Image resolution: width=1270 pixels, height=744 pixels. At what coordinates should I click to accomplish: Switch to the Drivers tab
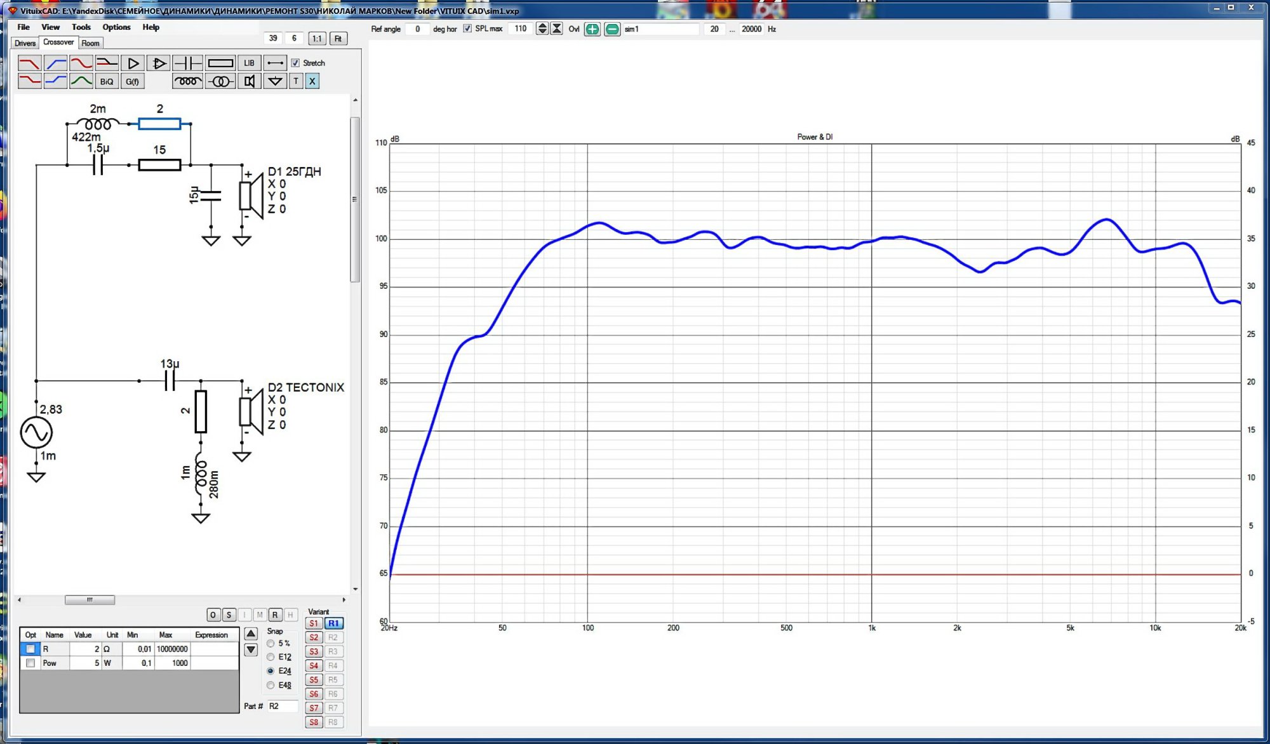25,43
